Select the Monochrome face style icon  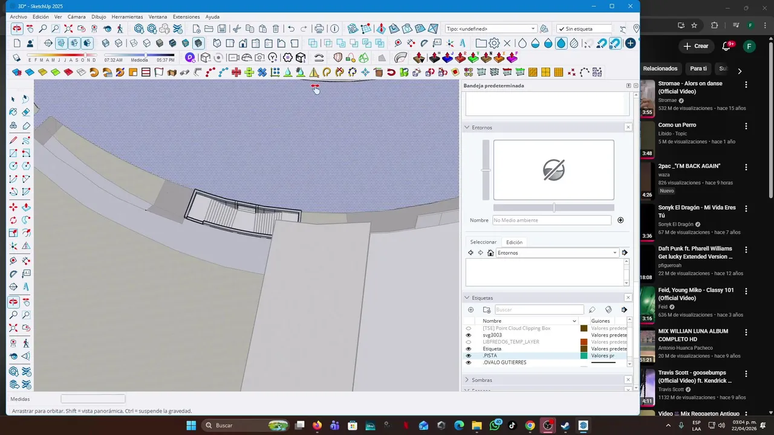[x=198, y=43]
